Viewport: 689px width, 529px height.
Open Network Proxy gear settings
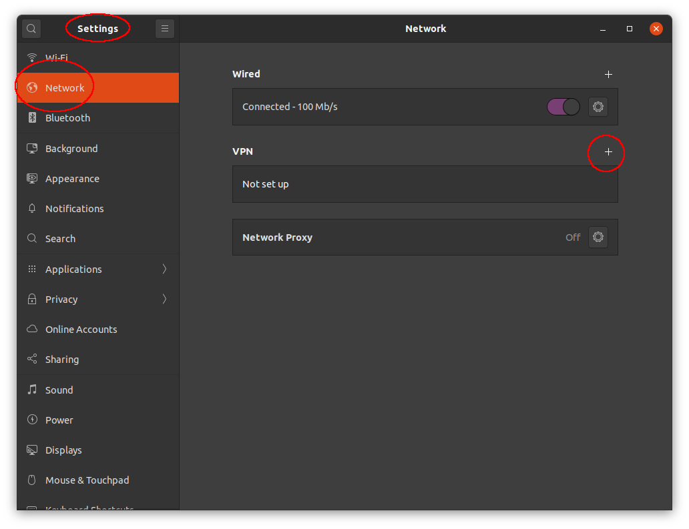pyautogui.click(x=598, y=237)
